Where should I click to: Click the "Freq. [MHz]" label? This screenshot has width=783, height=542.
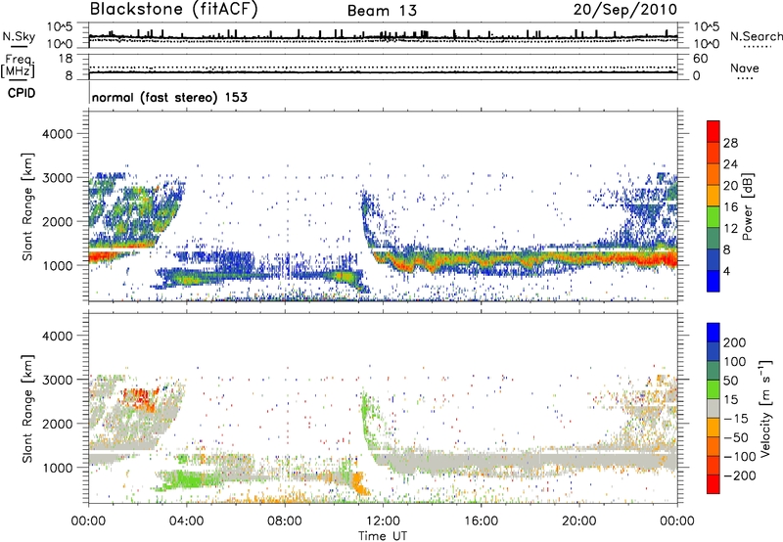[x=18, y=67]
